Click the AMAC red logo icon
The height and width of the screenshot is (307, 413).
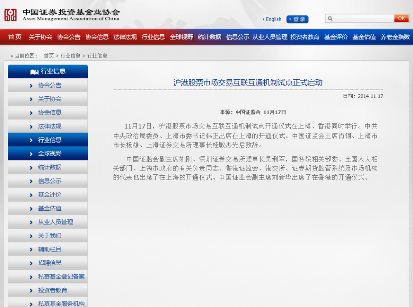coord(10,15)
